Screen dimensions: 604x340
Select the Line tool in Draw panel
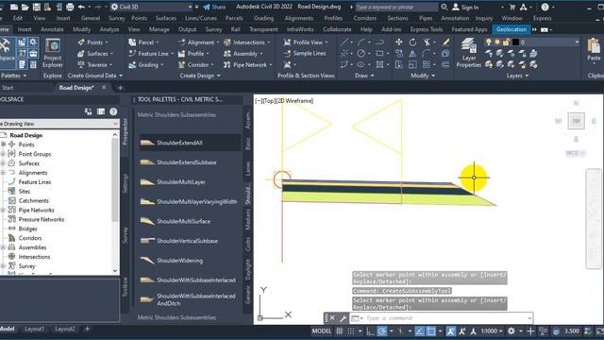(x=344, y=42)
